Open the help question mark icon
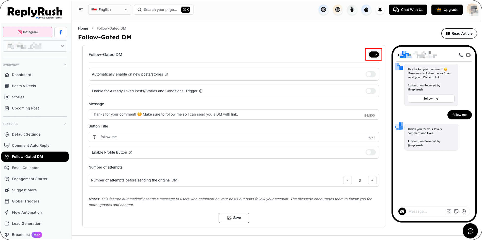This screenshot has height=240, width=482. pyautogui.click(x=338, y=10)
